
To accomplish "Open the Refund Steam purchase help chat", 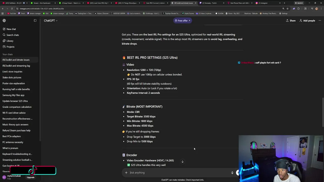I will coord(20,130).
